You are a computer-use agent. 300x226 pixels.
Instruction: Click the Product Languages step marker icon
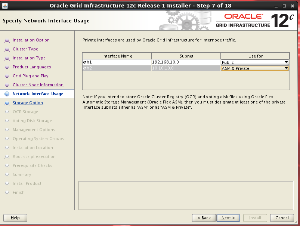(x=7, y=67)
